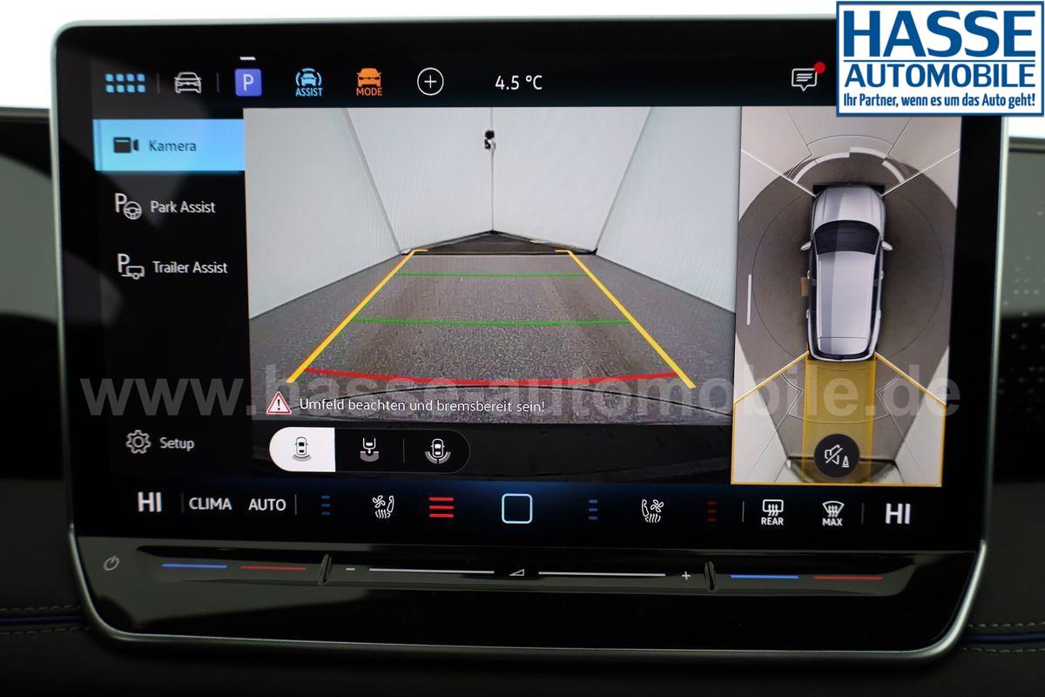This screenshot has width=1045, height=697.
Task: Tap the plus shortcut icon
Action: click(430, 82)
